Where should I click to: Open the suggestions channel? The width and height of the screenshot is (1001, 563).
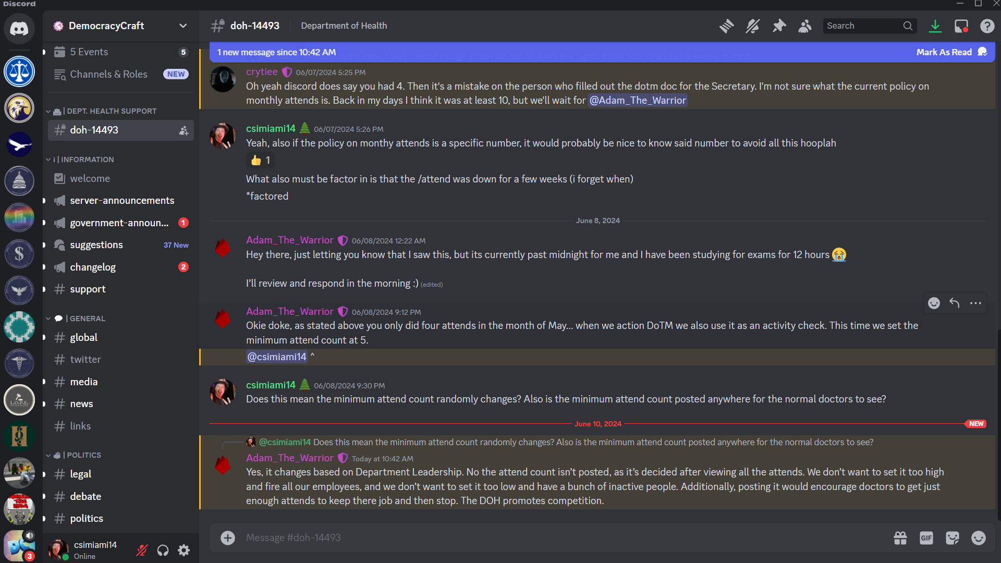[x=121, y=245]
